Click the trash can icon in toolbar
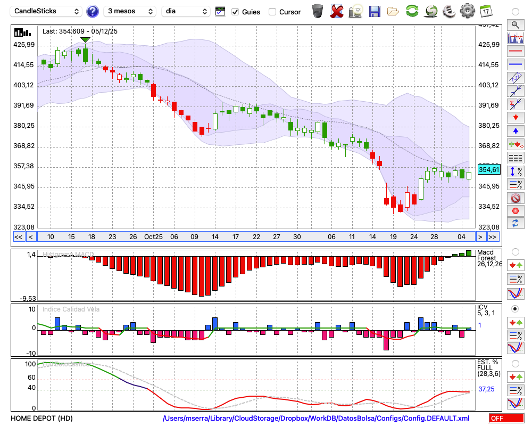 (x=318, y=11)
